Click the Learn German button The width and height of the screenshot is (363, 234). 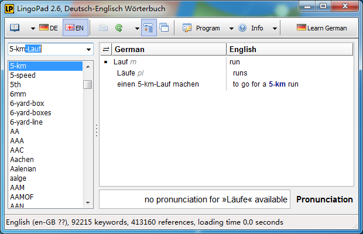(x=321, y=28)
